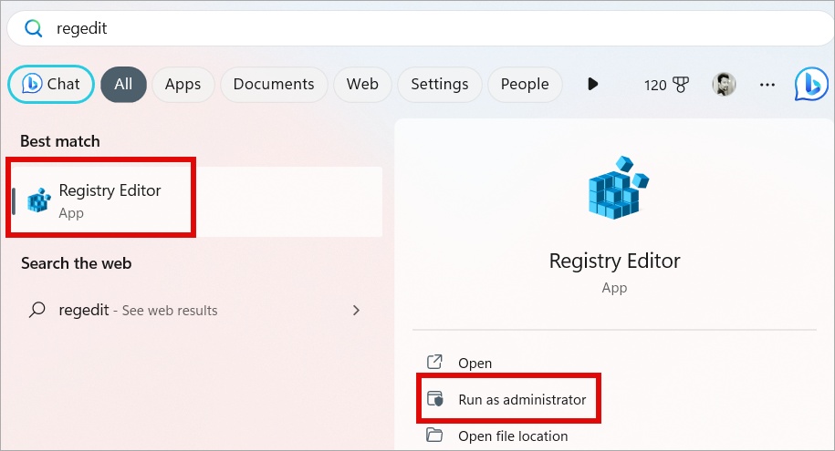
Task: Open the 120 rewards points badge
Action: [666, 85]
